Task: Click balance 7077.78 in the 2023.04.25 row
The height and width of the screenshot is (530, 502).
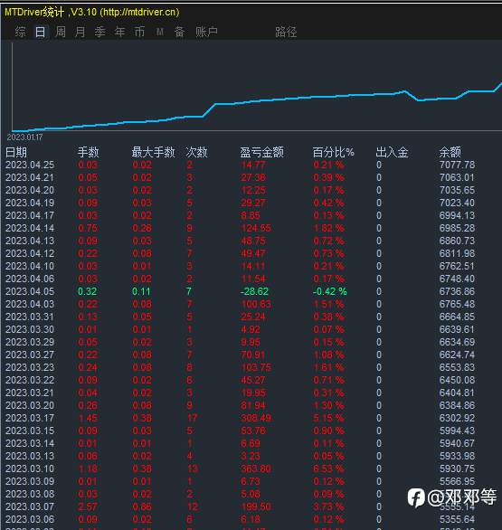Action: coord(457,165)
